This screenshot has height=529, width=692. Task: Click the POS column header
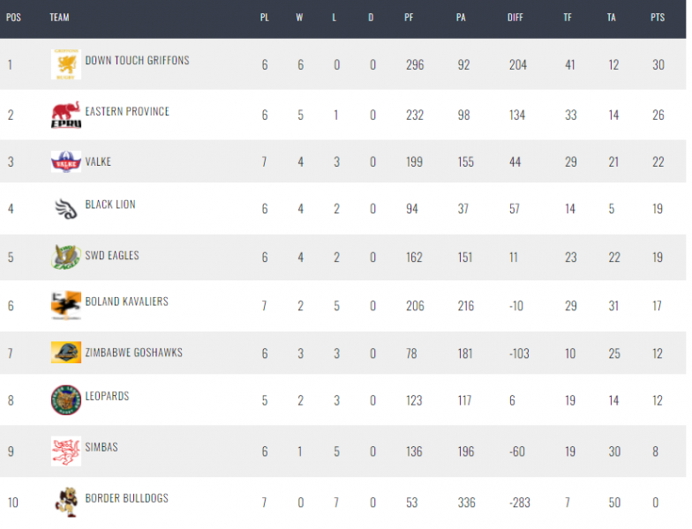click(x=13, y=18)
